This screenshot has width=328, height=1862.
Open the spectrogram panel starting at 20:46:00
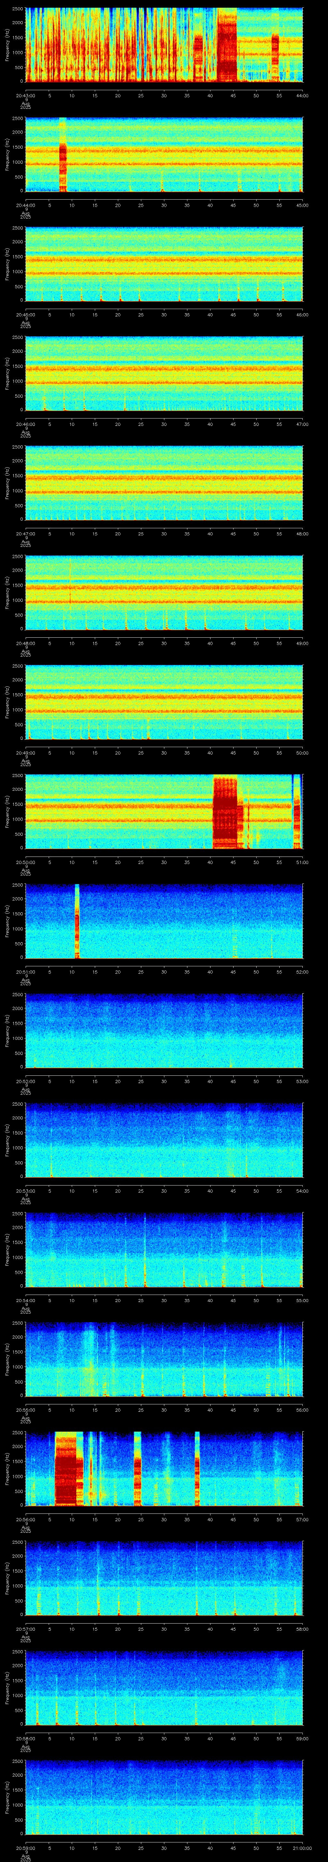164,374
